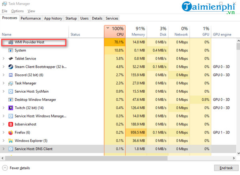Screen dimensions: 240x175
Task: Switch to the Details tab
Action: click(x=97, y=18)
